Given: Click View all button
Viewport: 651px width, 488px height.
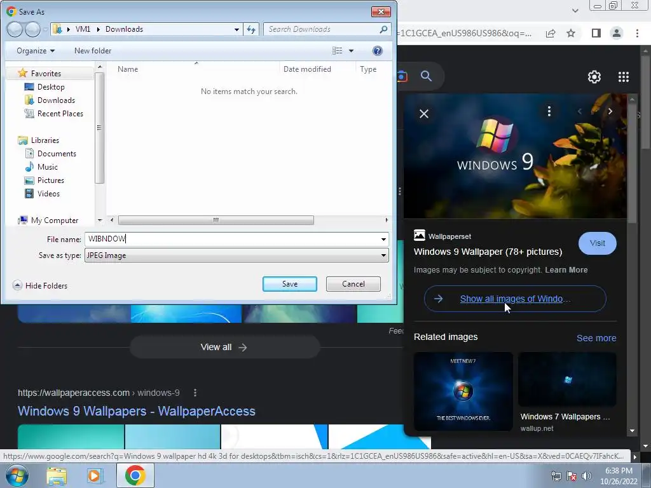Looking at the screenshot, I should pos(224,347).
